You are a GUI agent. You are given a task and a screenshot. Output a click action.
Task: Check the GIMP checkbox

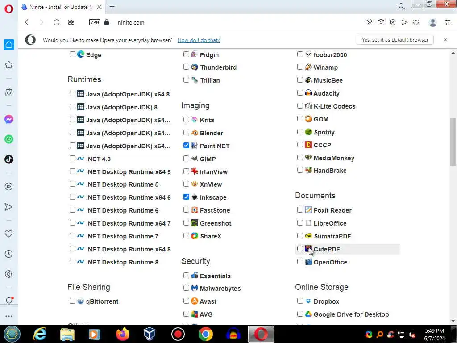tap(186, 159)
